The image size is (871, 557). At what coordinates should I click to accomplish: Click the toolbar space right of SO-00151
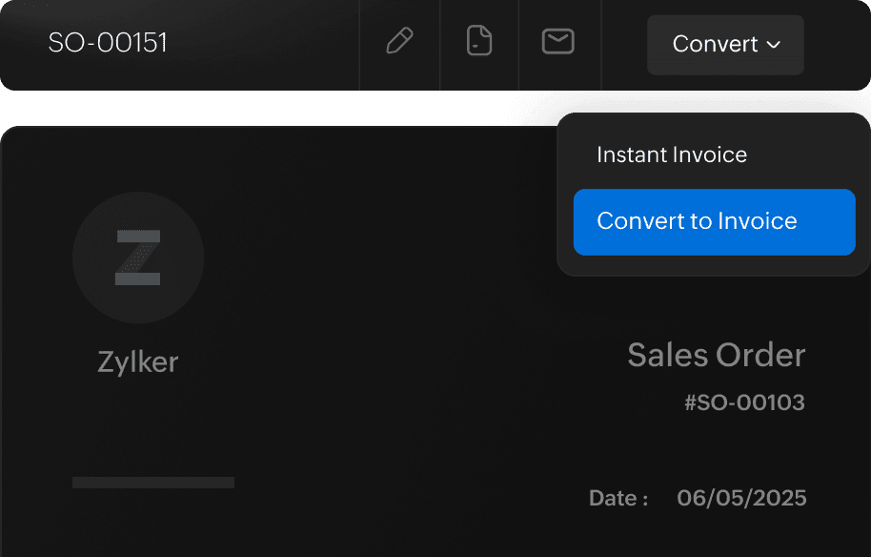[x=267, y=44]
